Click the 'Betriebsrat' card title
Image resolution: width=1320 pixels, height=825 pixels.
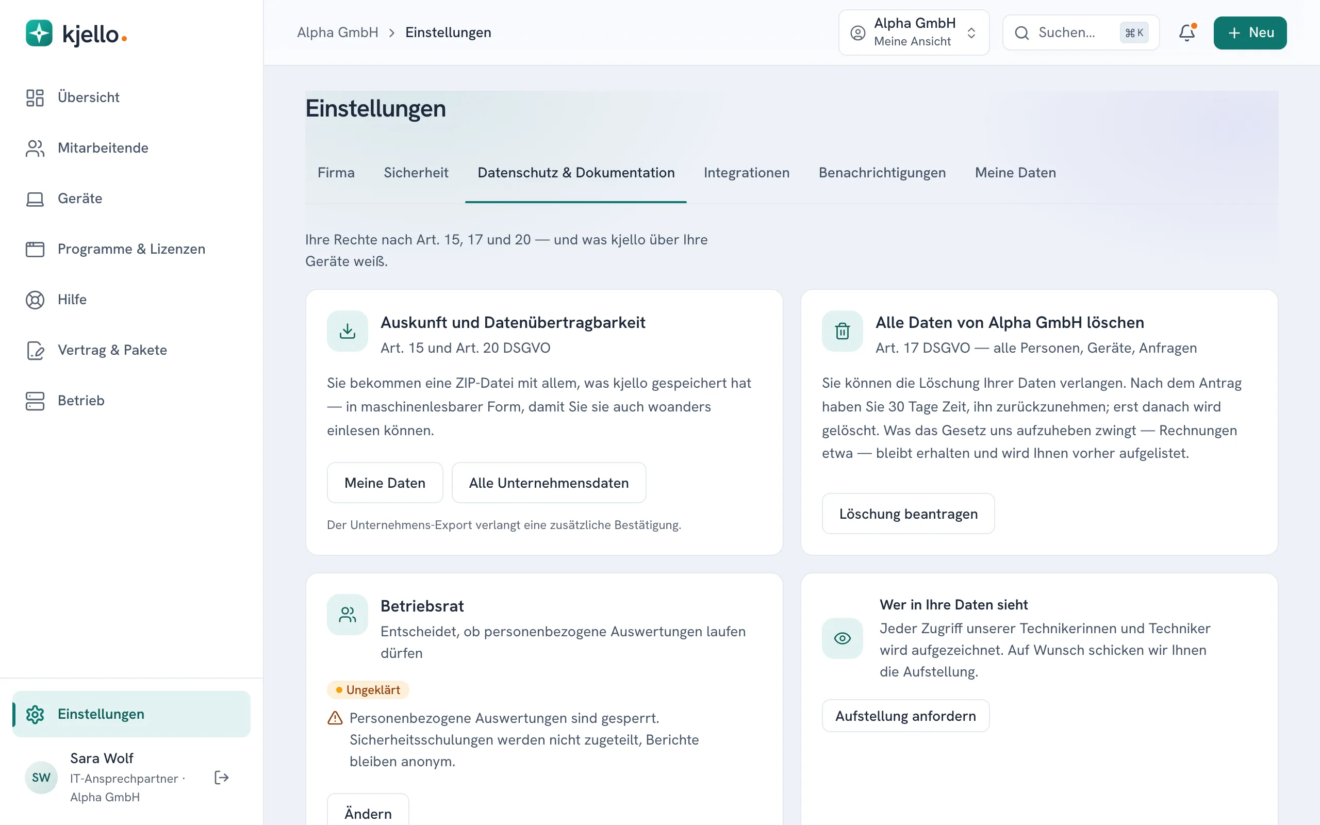(x=422, y=606)
